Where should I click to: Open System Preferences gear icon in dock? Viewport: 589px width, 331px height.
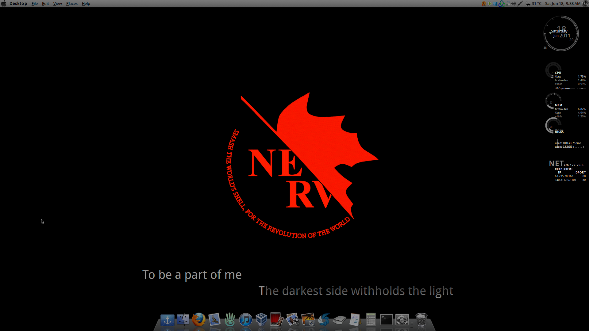402,320
